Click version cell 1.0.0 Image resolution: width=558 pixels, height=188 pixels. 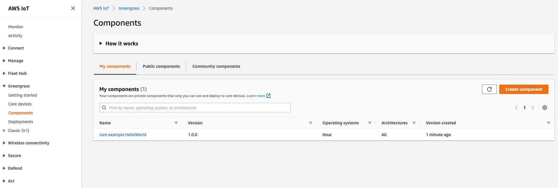[x=193, y=135]
